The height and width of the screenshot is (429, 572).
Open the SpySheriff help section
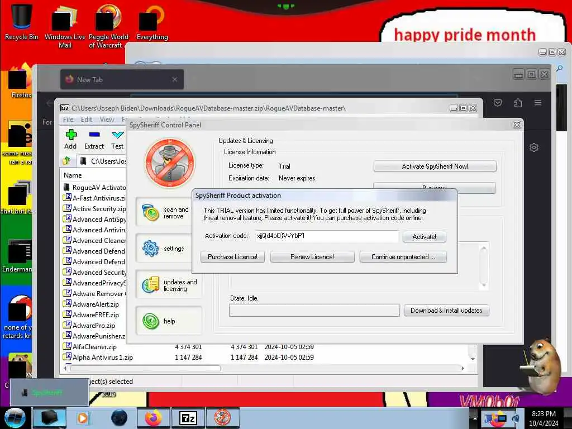(x=168, y=321)
